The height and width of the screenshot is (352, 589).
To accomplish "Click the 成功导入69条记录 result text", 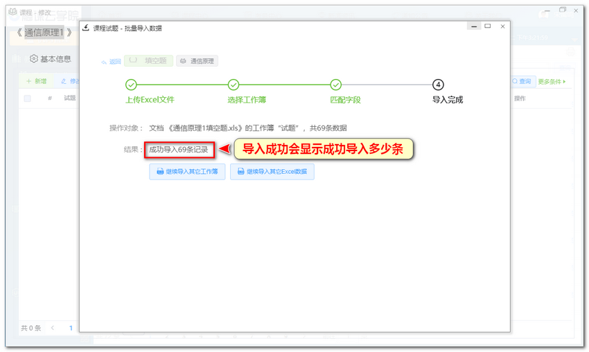I will click(x=179, y=150).
